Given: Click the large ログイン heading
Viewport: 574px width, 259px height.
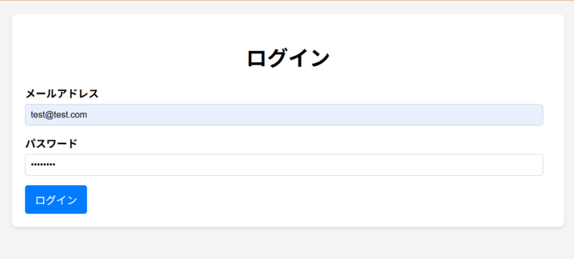Looking at the screenshot, I should pyautogui.click(x=288, y=58).
